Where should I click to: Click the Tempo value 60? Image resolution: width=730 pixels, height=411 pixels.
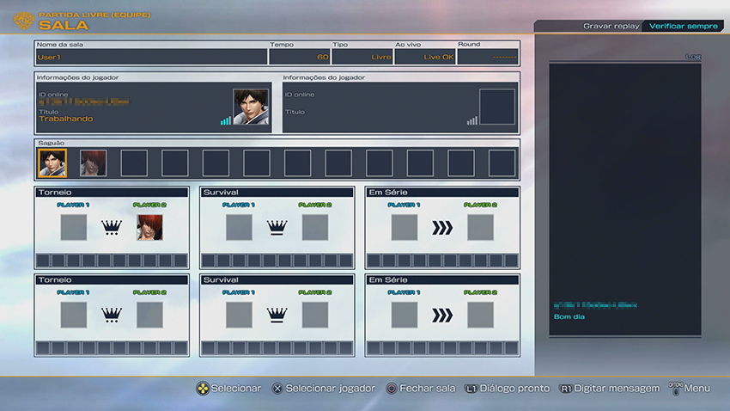click(x=300, y=57)
